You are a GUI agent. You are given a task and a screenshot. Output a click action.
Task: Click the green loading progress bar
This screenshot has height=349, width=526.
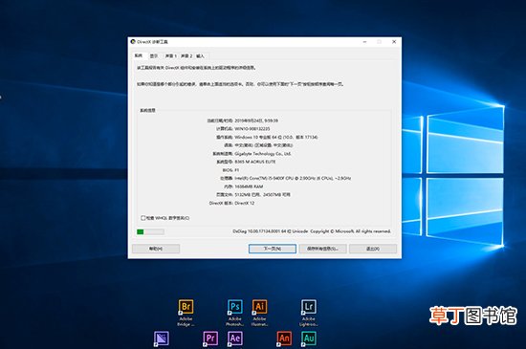pos(150,231)
